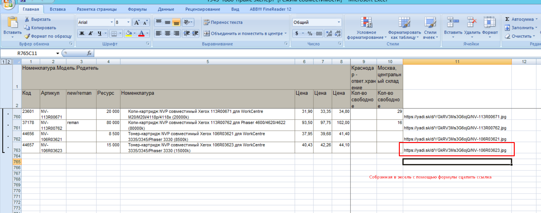Open Conditional Formatting (Условное форматирование)
Image resolution: width=541 pixels, height=213 pixels.
click(366, 28)
